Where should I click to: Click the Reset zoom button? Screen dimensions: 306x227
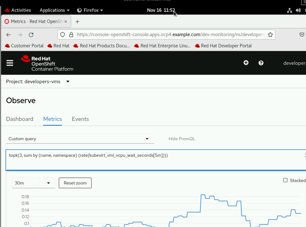pos(75,183)
